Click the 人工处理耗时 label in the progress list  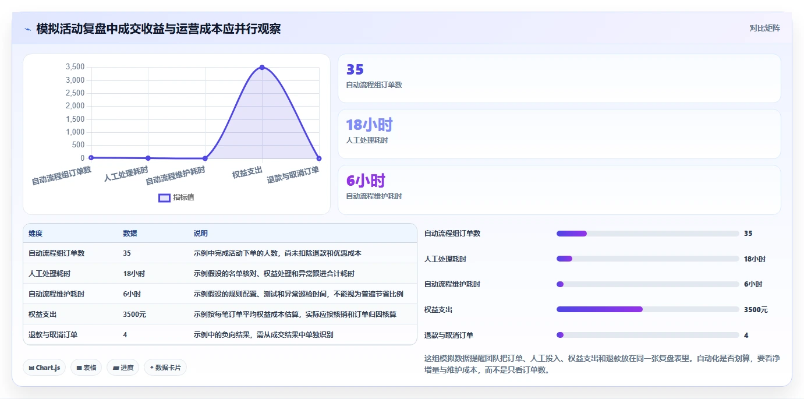tap(445, 259)
